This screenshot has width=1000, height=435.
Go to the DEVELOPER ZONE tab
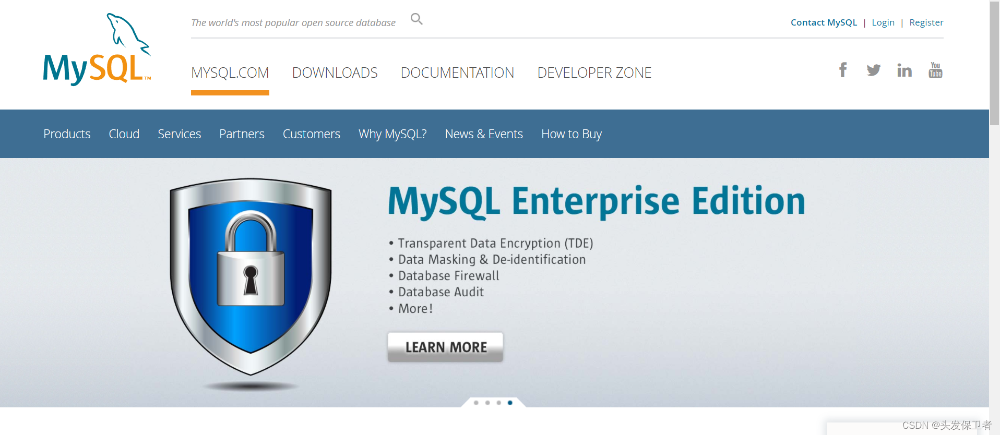pyautogui.click(x=594, y=73)
